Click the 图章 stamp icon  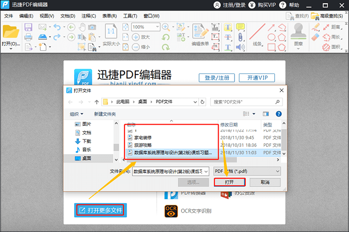click(x=299, y=32)
